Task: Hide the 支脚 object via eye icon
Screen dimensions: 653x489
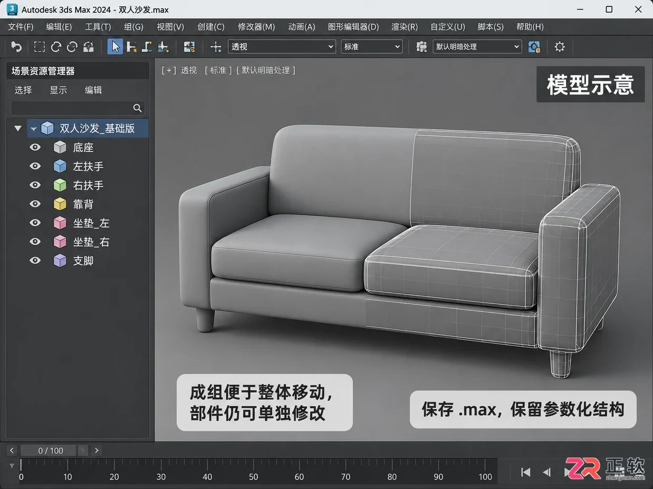Action: tap(35, 260)
